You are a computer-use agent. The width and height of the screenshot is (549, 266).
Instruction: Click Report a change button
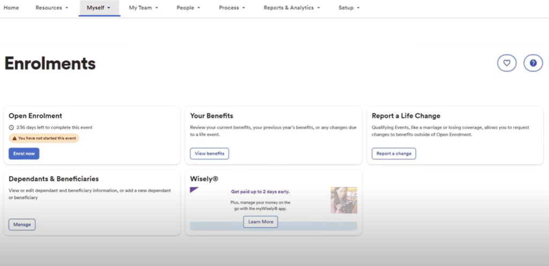[x=394, y=153]
